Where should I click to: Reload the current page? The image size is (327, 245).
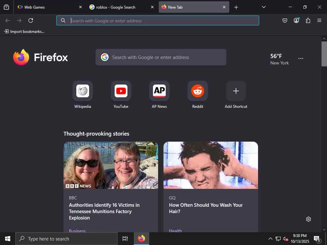pyautogui.click(x=31, y=20)
